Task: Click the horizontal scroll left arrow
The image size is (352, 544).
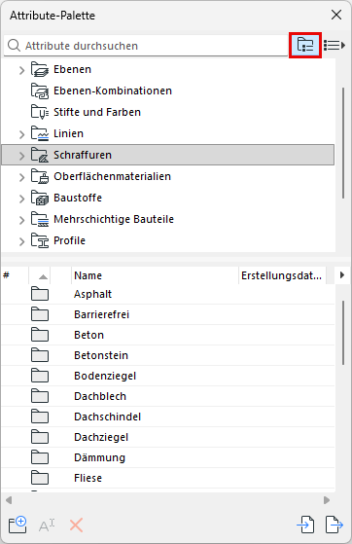Action: [x=9, y=500]
